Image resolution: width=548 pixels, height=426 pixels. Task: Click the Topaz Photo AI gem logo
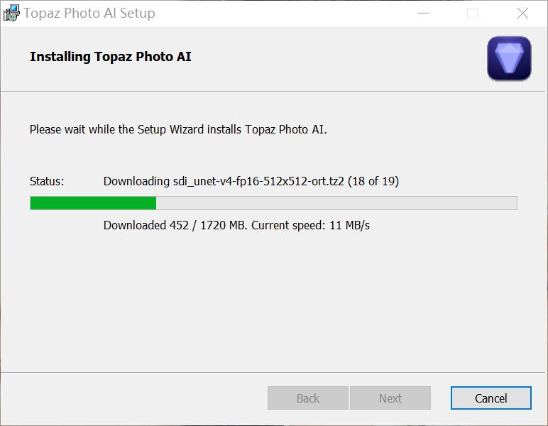coord(509,58)
